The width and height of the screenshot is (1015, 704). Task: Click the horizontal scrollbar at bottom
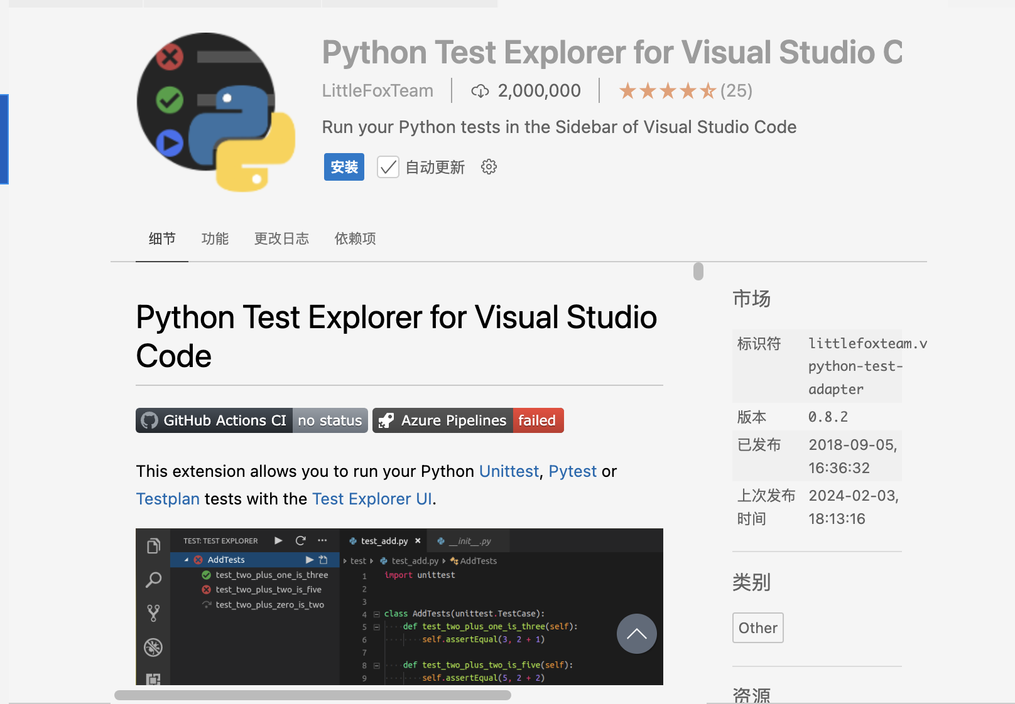click(313, 695)
